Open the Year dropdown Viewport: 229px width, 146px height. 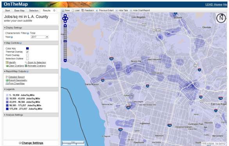pos(47,37)
